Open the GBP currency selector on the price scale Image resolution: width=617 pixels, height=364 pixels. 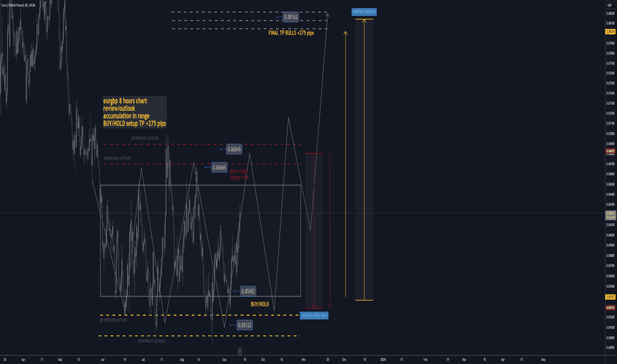pyautogui.click(x=610, y=5)
